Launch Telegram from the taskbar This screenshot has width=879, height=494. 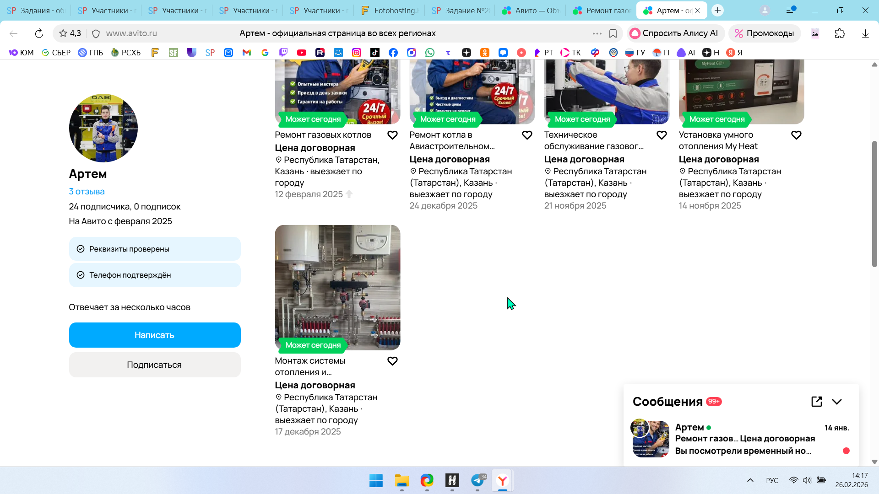coord(477,480)
